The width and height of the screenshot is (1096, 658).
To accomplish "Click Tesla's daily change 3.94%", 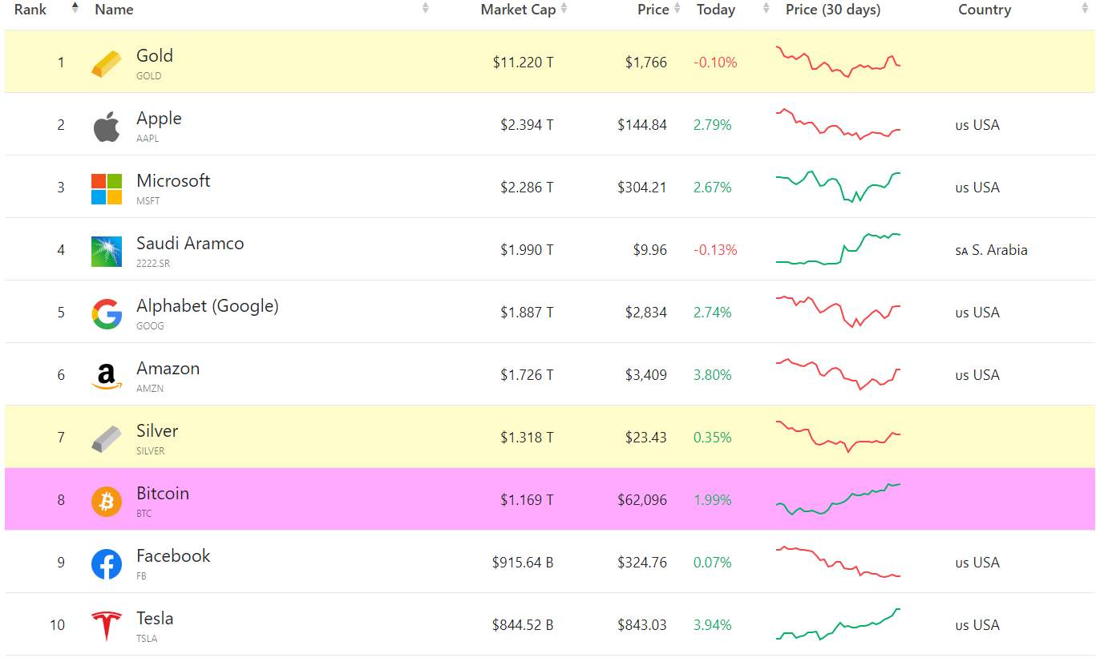I will (x=713, y=625).
